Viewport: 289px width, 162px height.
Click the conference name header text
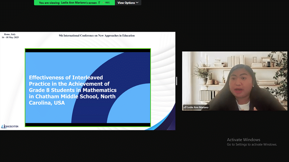tap(96, 36)
